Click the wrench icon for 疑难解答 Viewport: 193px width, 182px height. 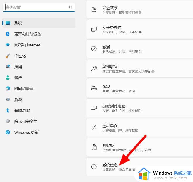(x=94, y=68)
